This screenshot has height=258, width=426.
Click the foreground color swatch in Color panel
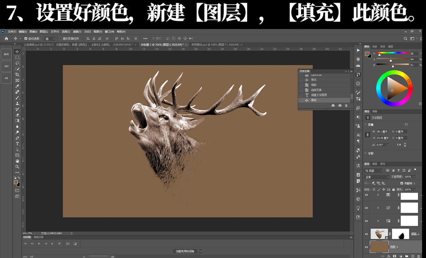point(367,54)
